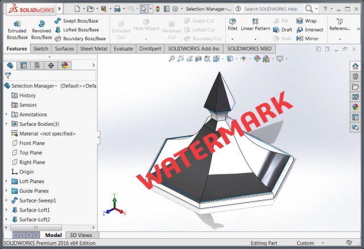Open an existing document icon
This screenshot has height=249, width=364.
coord(90,9)
